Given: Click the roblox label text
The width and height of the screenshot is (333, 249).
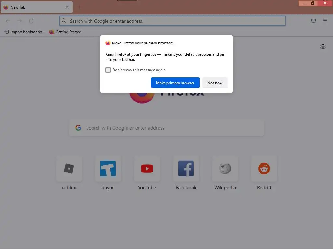Looking at the screenshot, I should (69, 188).
